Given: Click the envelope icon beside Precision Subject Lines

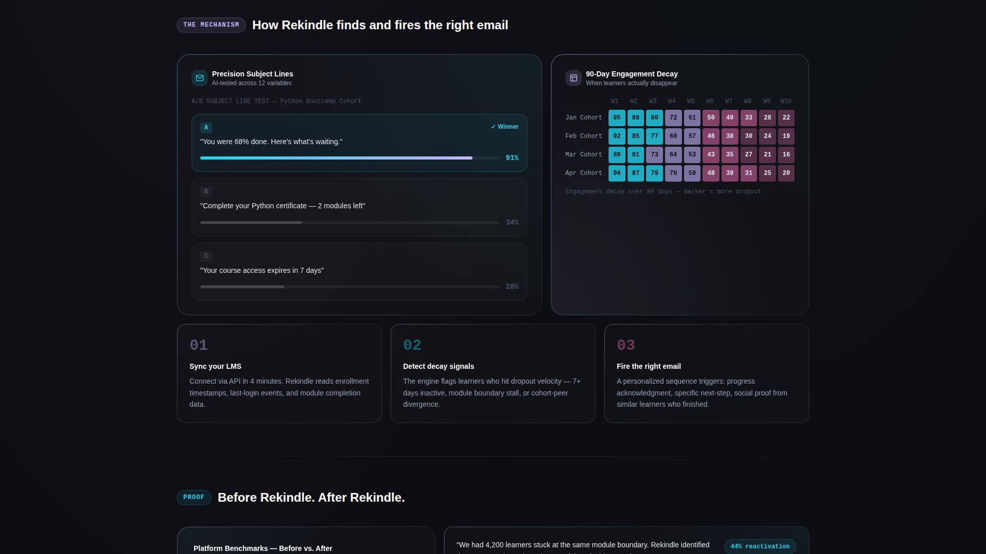Looking at the screenshot, I should pos(200,78).
